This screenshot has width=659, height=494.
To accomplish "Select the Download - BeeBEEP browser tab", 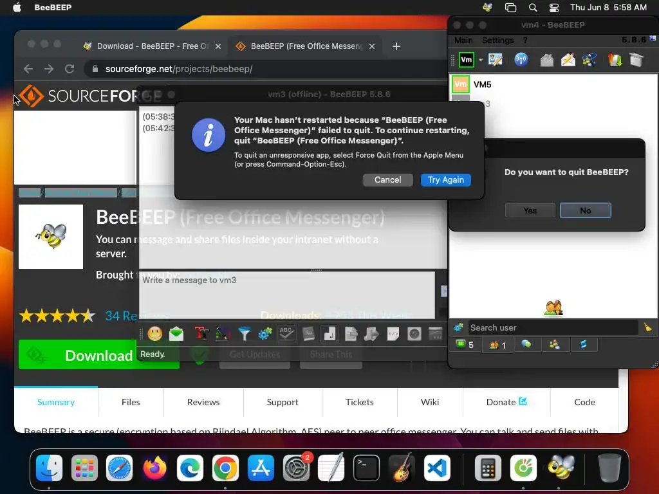I will coord(151,46).
